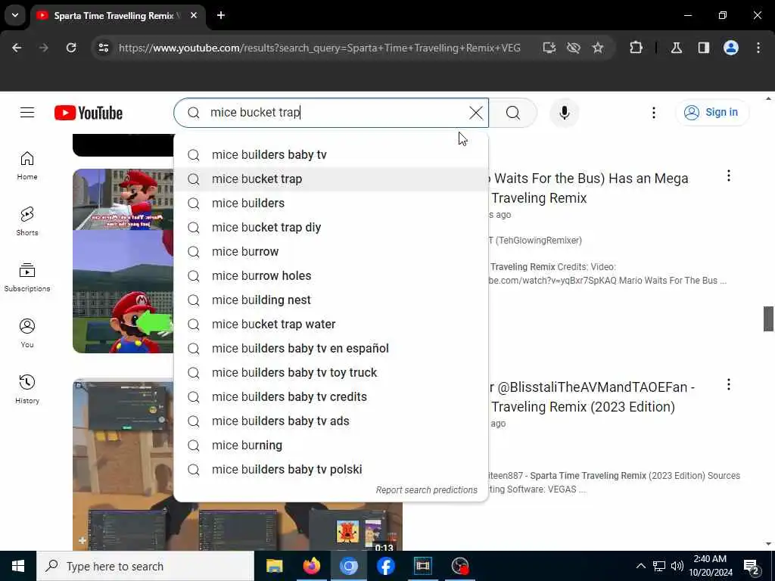Viewport: 775px width, 581px height.
Task: Open the browser profile avatar
Action: click(731, 48)
